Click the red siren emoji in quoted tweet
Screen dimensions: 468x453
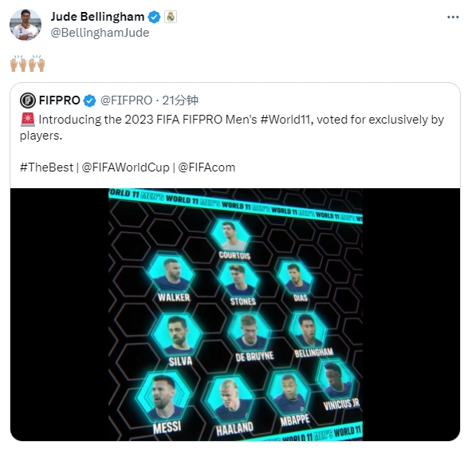[x=28, y=120]
